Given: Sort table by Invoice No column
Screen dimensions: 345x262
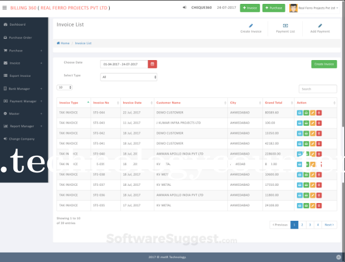Looking at the screenshot, I should click(x=105, y=103).
